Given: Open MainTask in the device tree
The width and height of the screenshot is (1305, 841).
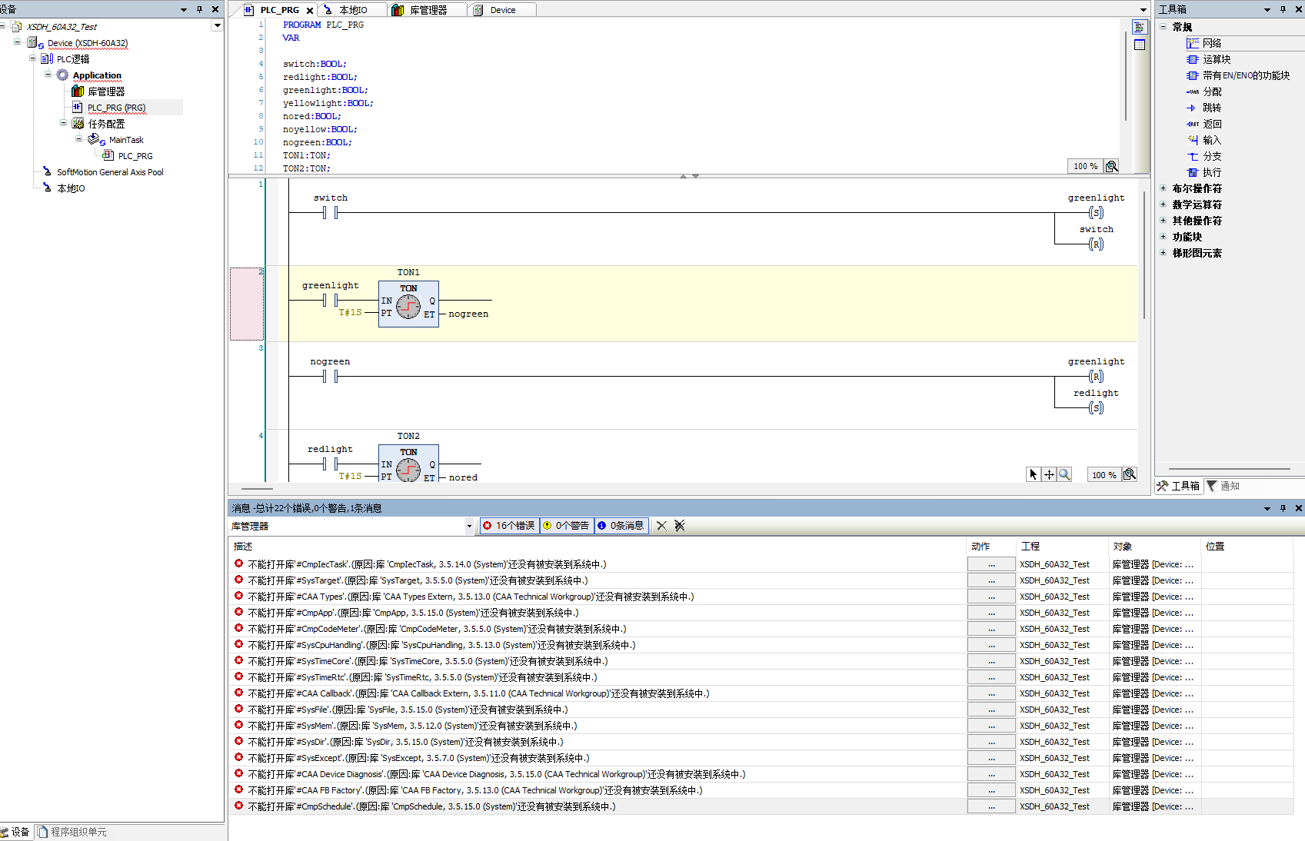Looking at the screenshot, I should pyautogui.click(x=126, y=140).
